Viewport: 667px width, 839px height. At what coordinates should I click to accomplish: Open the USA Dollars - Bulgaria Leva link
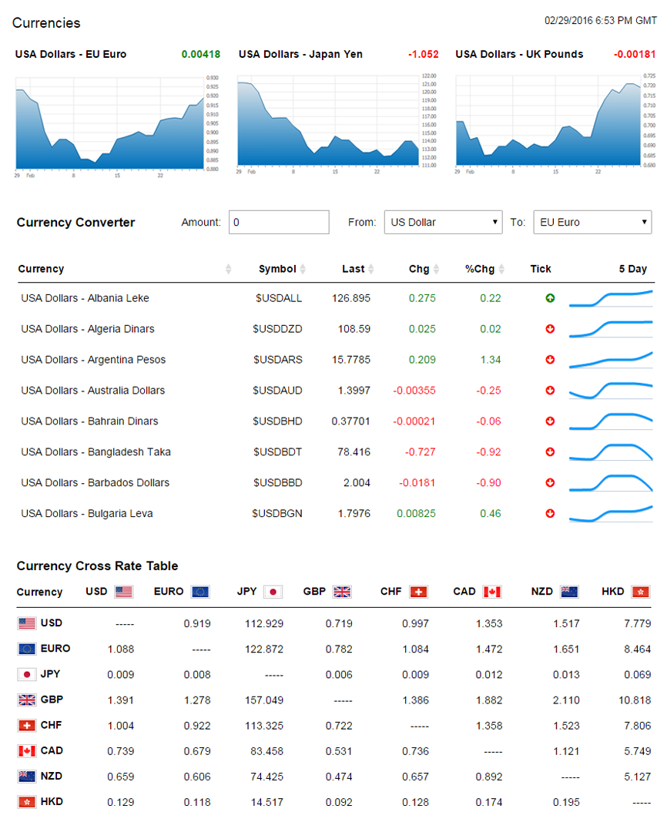87,514
